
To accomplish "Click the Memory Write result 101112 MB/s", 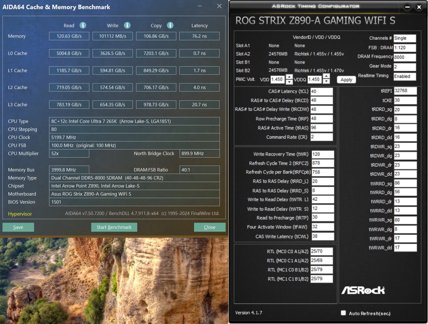I will click(x=112, y=36).
